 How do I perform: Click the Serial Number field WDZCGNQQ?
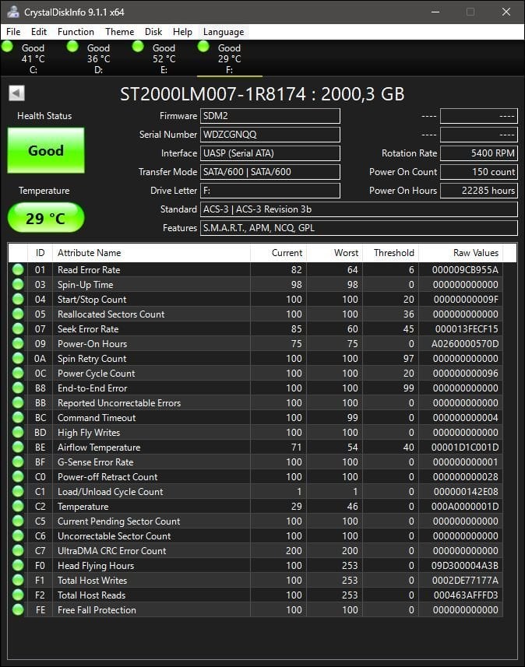(270, 135)
